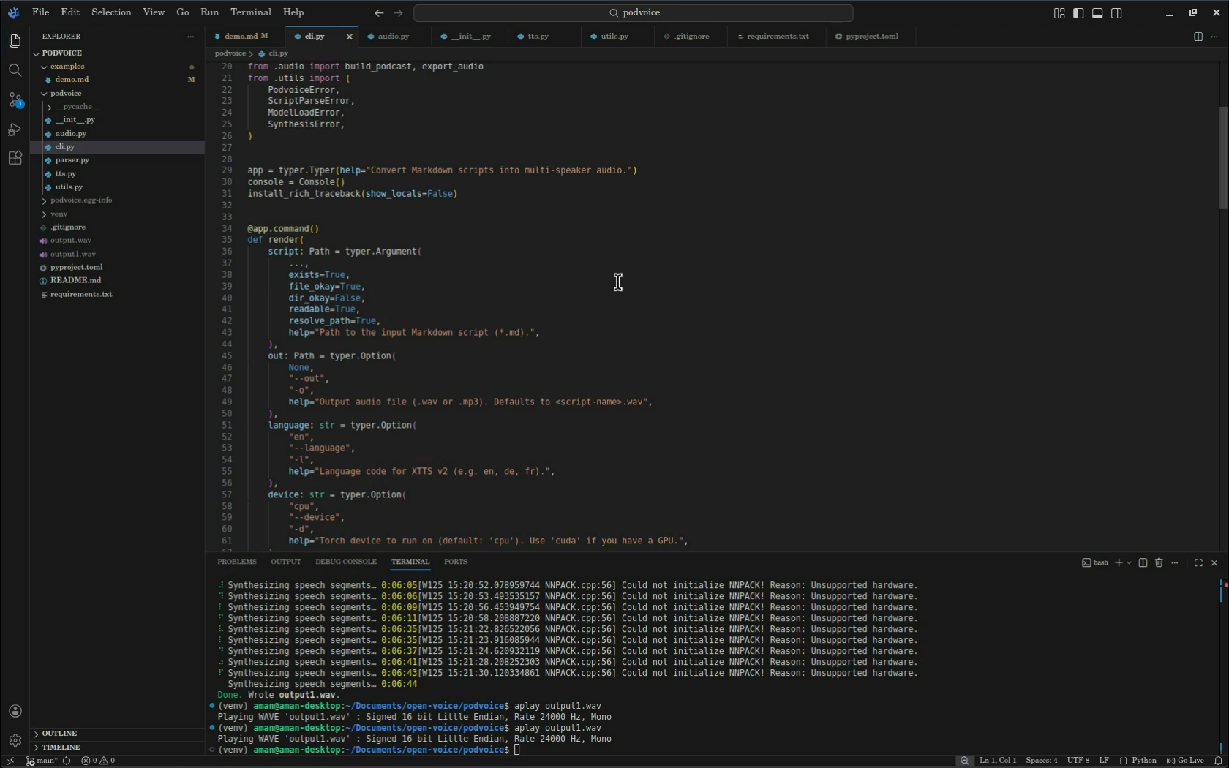Open the Accounts menu icon
Screen dimensions: 1229x768
coord(15,711)
